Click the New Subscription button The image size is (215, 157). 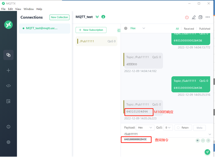pyautogui.click(x=91, y=30)
